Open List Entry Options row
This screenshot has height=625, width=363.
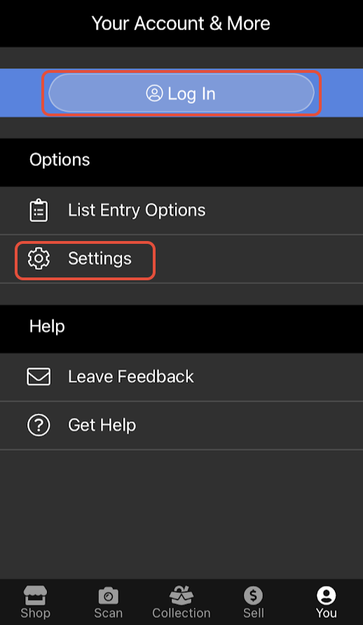pyautogui.click(x=181, y=210)
